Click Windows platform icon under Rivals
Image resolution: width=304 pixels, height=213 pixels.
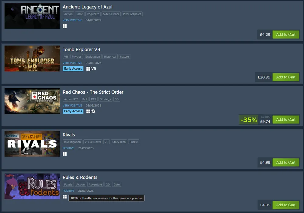65,154
